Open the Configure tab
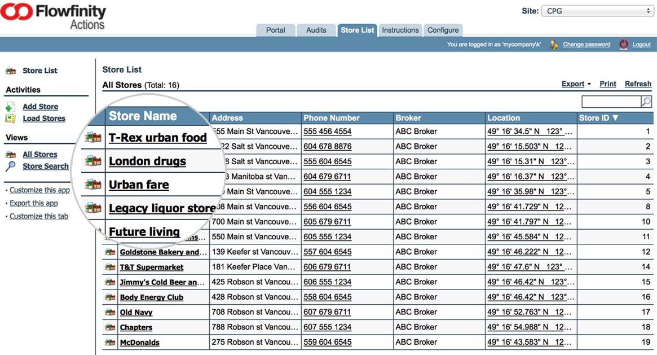The width and height of the screenshot is (657, 355). (443, 30)
